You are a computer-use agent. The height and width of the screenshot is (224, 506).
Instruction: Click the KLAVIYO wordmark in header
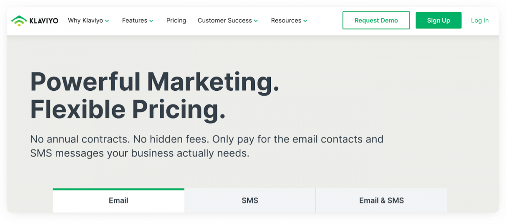pos(44,21)
